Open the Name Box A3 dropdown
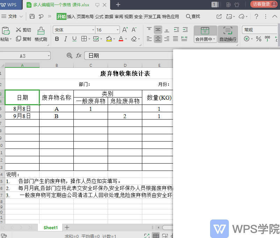Screen dimensions: 280x238 [x=49, y=56]
